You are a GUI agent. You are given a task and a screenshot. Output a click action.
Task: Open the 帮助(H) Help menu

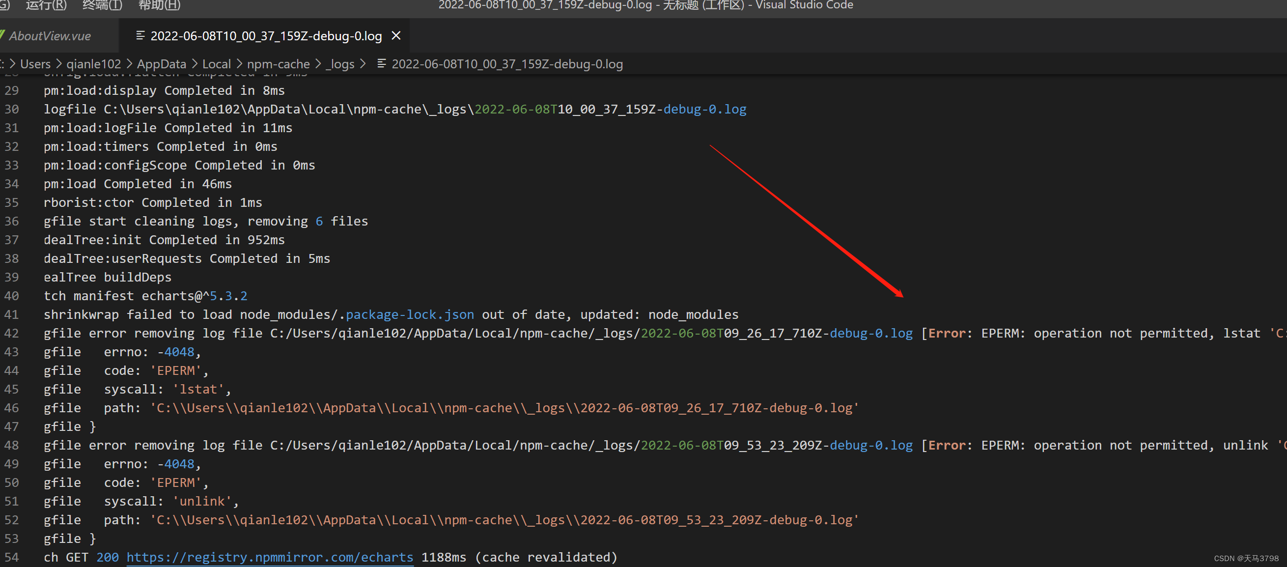(159, 5)
